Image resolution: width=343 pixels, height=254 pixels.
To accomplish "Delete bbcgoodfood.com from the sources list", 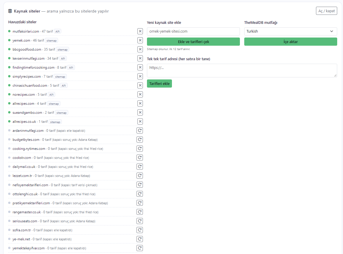I will pos(140,49).
